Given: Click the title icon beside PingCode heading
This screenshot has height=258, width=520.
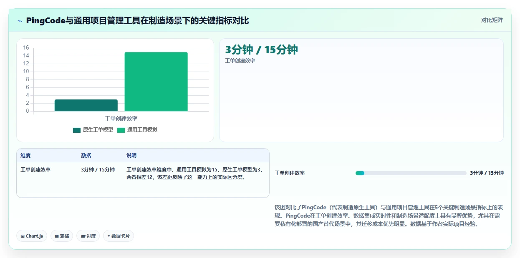Looking at the screenshot, I should (20, 20).
